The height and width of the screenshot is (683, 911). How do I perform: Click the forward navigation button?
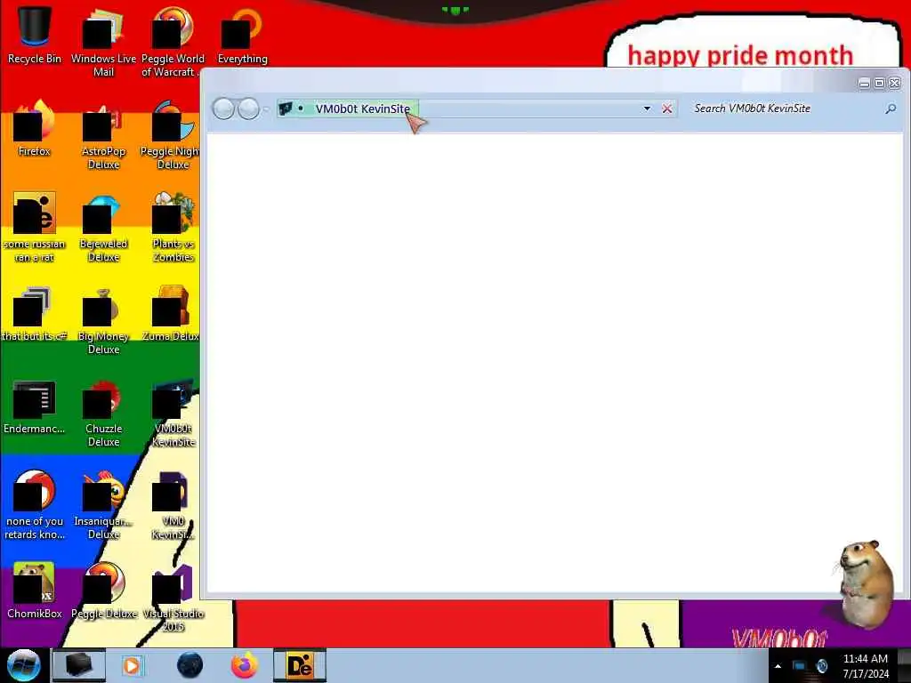(249, 108)
